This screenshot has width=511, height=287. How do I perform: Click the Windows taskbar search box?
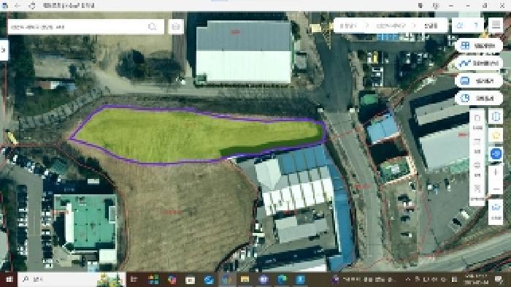(x=72, y=280)
